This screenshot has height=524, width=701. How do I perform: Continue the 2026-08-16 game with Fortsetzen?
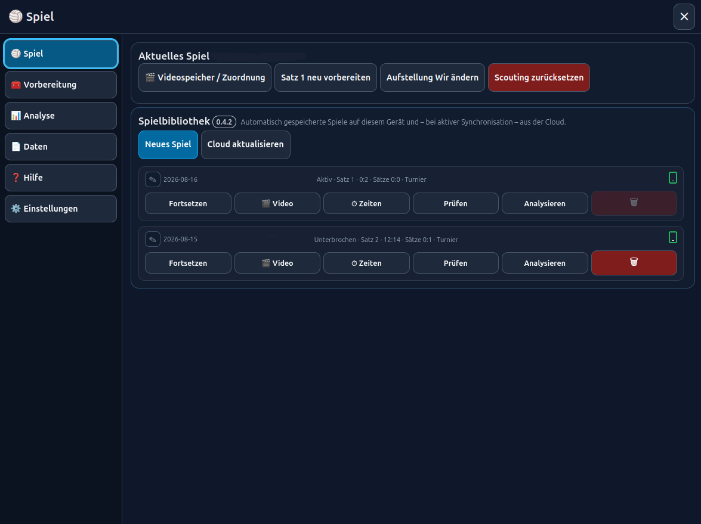188,203
